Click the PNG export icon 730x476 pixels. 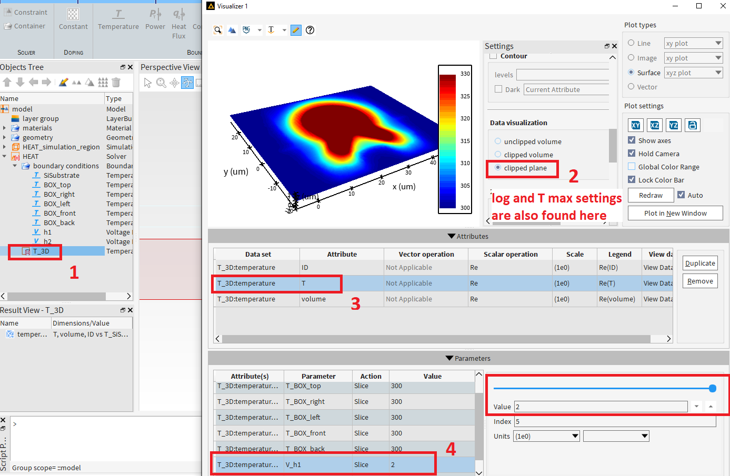click(x=246, y=30)
